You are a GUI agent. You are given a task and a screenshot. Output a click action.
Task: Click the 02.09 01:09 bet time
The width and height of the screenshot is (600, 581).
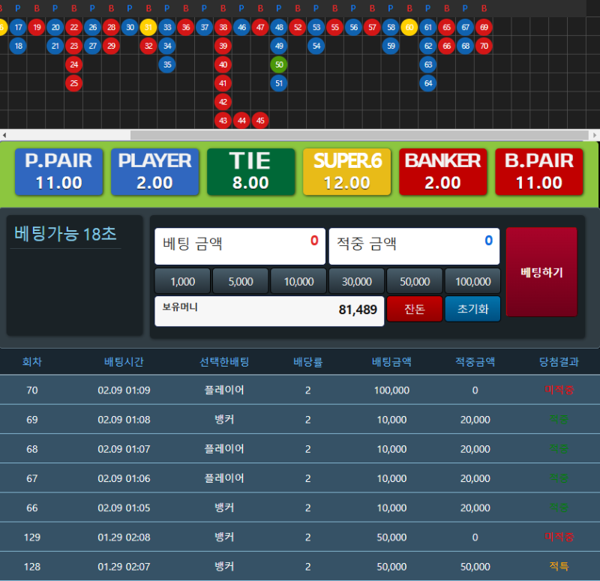point(124,390)
